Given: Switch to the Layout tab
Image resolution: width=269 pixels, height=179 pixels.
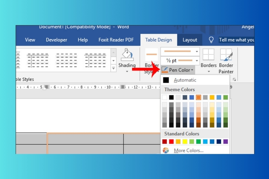Looking at the screenshot, I should coord(190,40).
